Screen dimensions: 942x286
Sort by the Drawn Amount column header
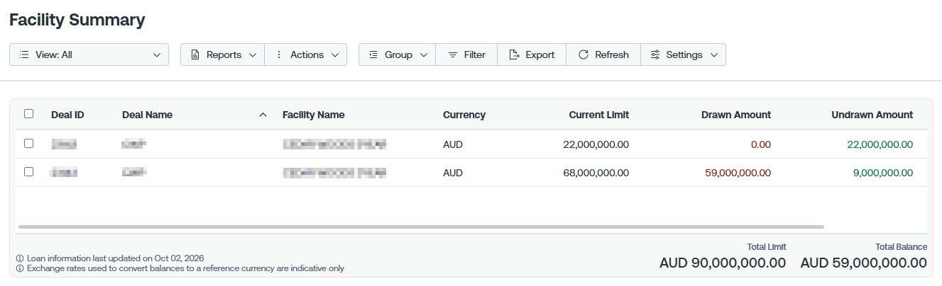[736, 115]
